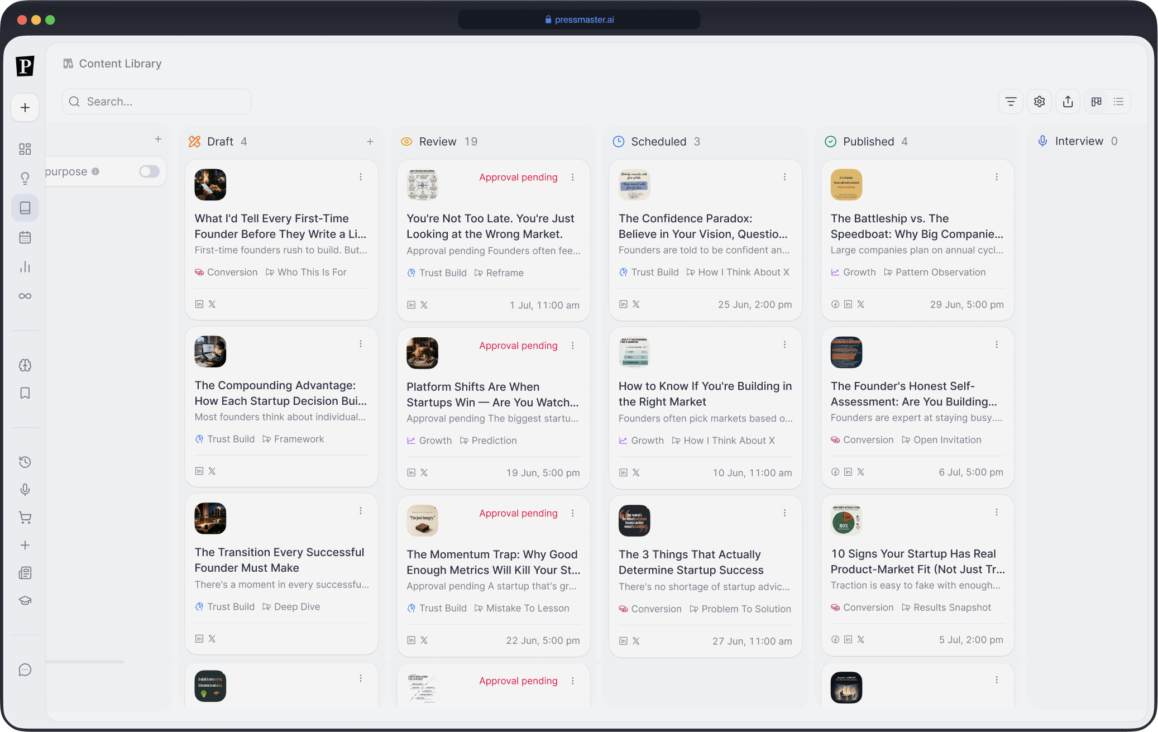1158x732 pixels.
Task: Open options for The 3 Things card
Action: point(784,513)
